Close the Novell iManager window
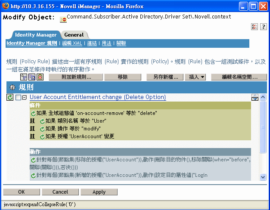Image resolution: width=270 pixels, height=210 pixels. point(264,6)
